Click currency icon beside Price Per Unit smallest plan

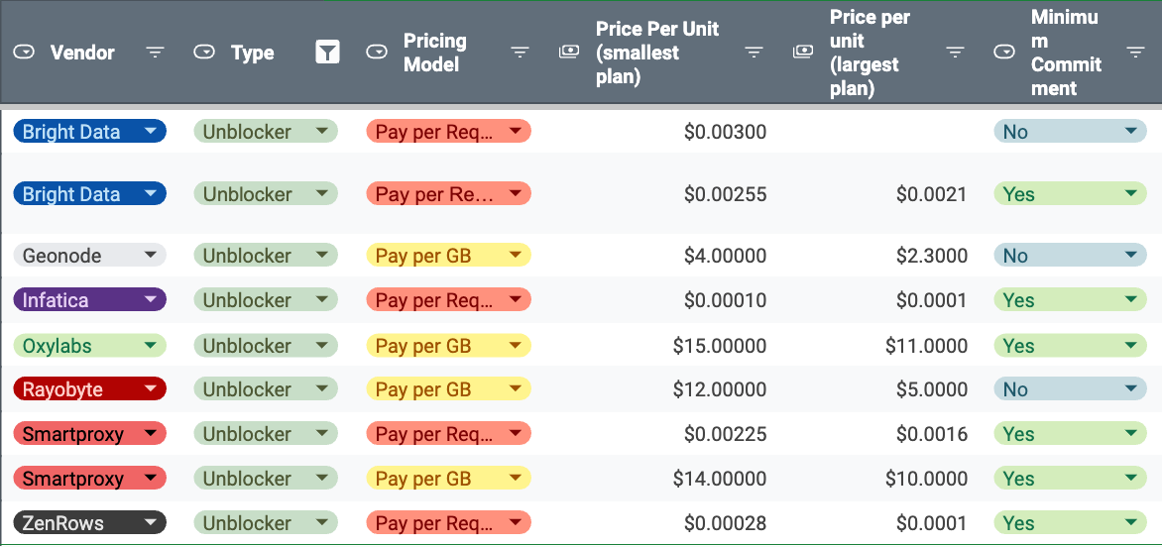click(x=568, y=52)
